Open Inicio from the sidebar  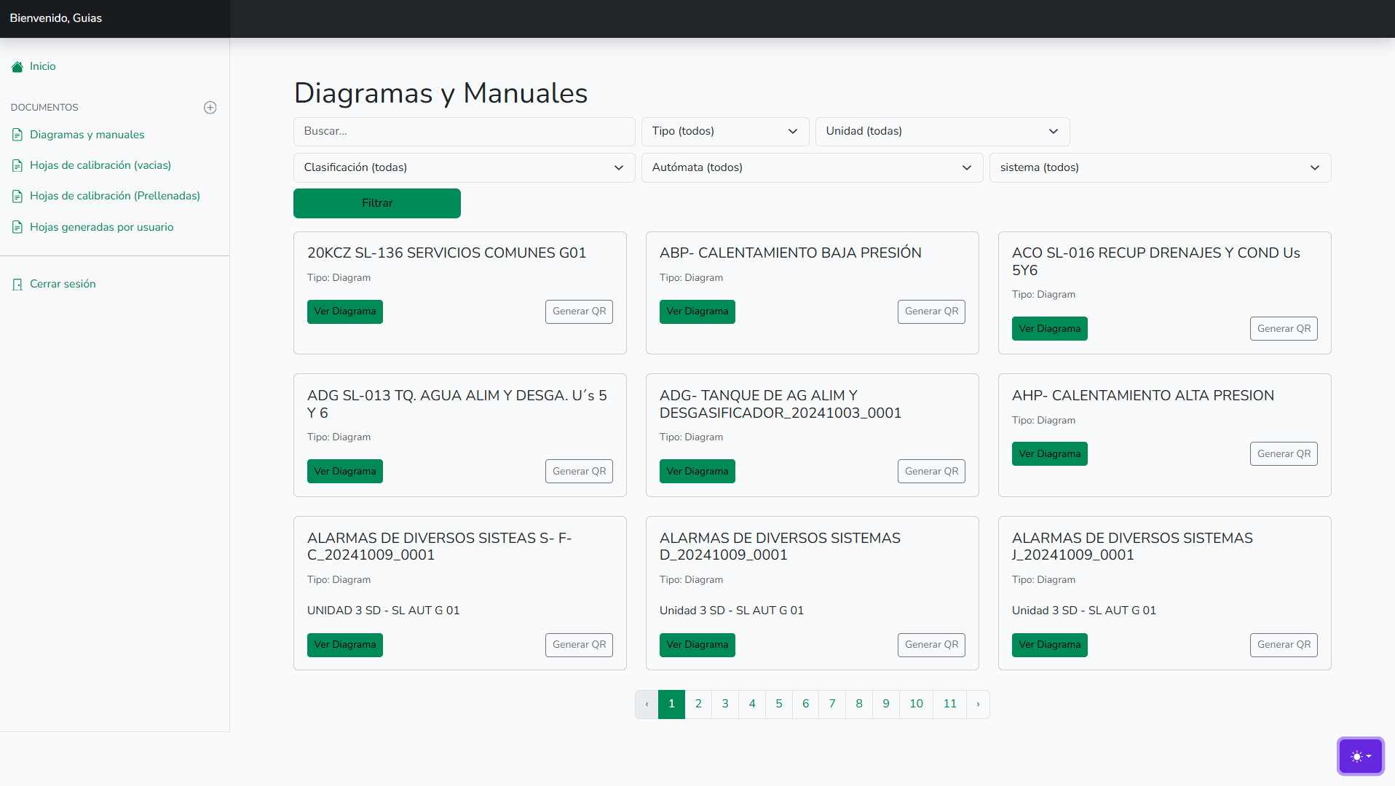point(42,66)
